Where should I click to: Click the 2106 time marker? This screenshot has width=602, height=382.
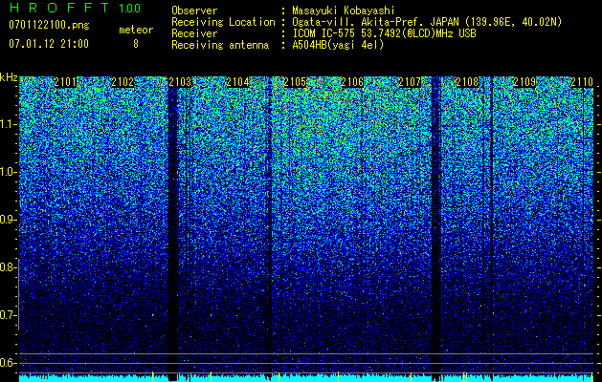(352, 82)
